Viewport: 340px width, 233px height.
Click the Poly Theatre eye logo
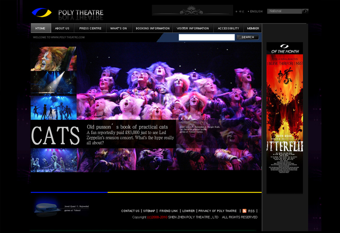pos(42,13)
